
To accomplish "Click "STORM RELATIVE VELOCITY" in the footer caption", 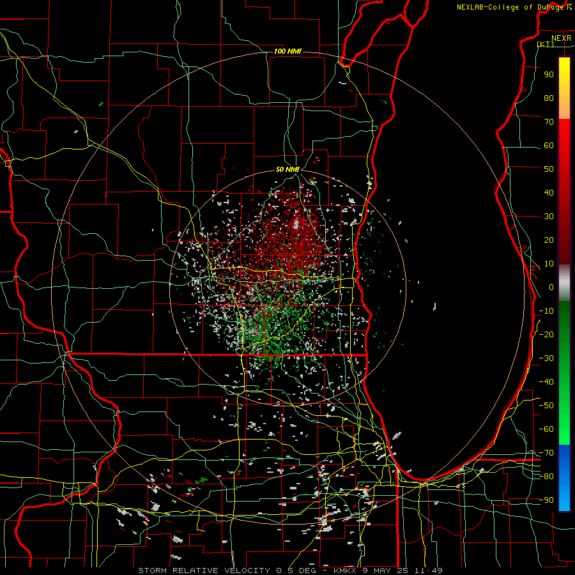I will 204,571.
